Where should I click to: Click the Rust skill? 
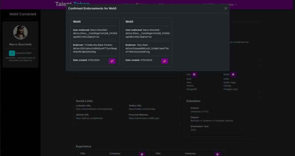(x=189, y=79)
